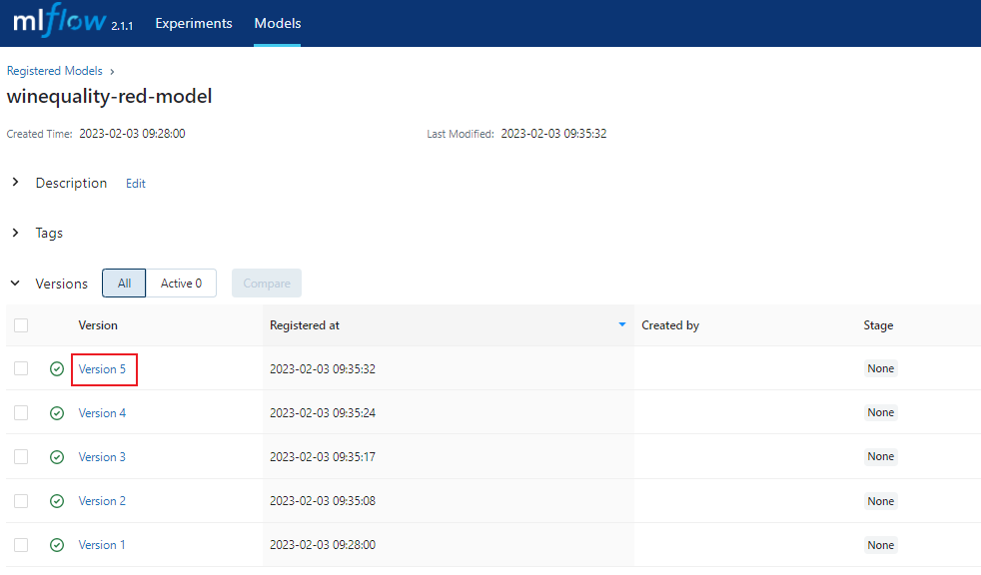The height and width of the screenshot is (575, 981).
Task: Switch the filter to Active 0
Action: click(x=182, y=283)
